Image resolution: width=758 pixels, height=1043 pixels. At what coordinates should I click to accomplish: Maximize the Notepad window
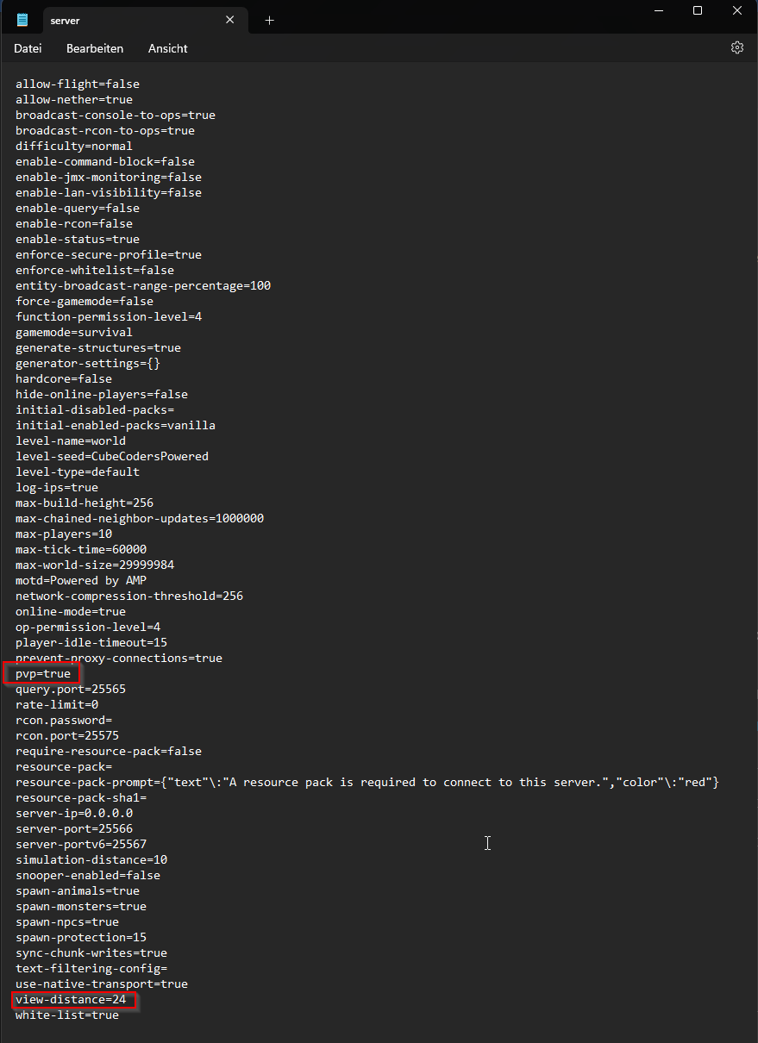point(698,10)
